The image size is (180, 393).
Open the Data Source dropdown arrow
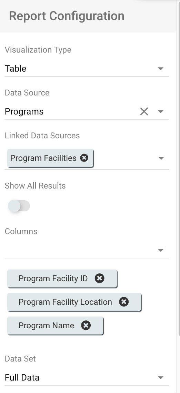point(161,111)
